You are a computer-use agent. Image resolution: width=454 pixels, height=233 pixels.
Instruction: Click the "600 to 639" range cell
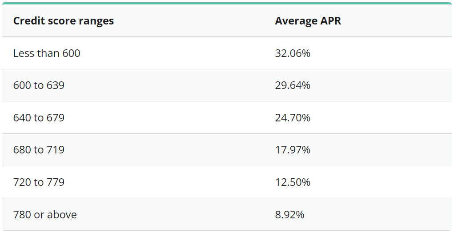pos(39,85)
